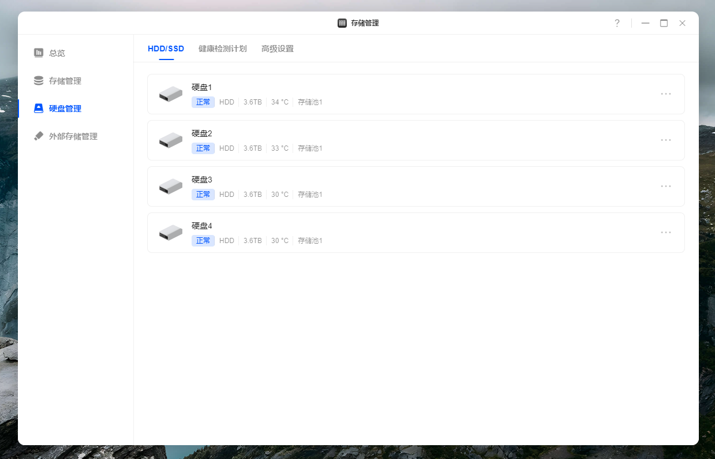This screenshot has width=715, height=459.
Task: Open the 高级设置 tab
Action: tap(278, 48)
